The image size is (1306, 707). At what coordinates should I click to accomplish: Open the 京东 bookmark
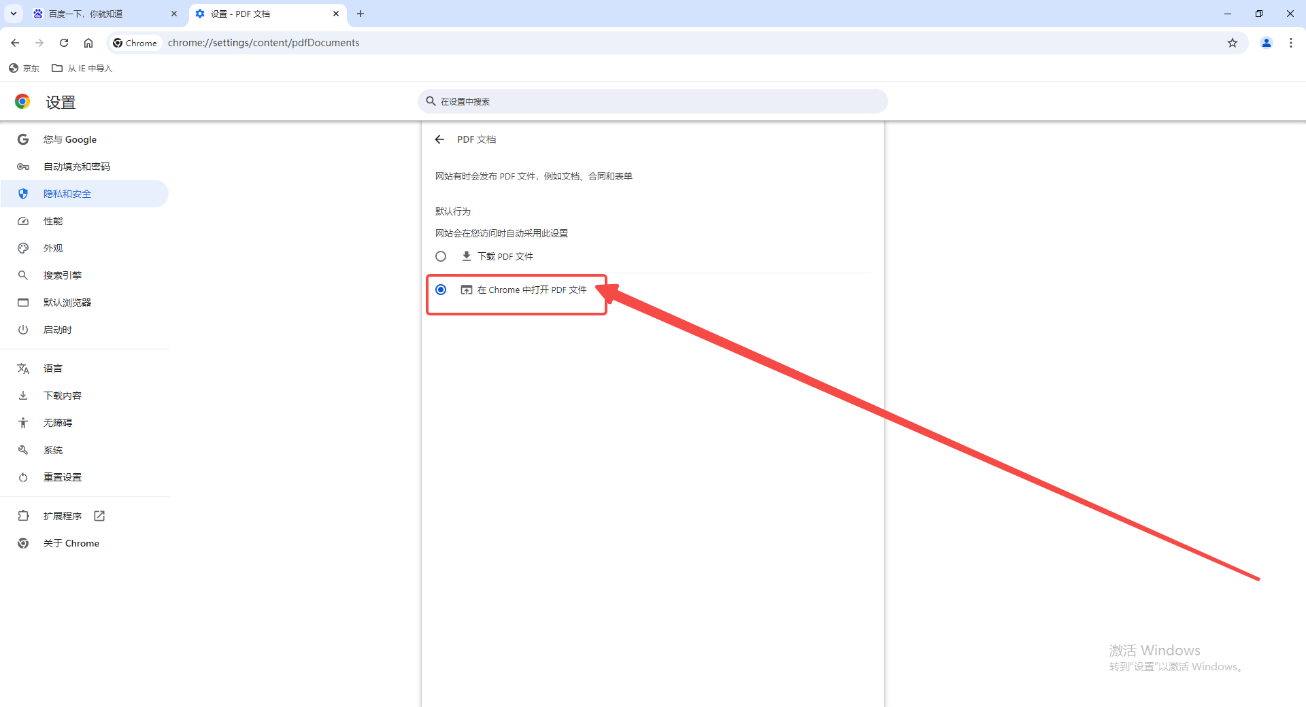[24, 68]
